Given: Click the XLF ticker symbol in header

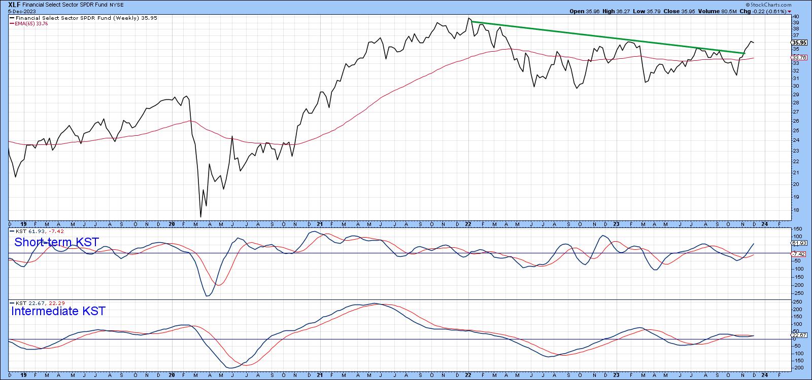Looking at the screenshot, I should coord(14,4).
